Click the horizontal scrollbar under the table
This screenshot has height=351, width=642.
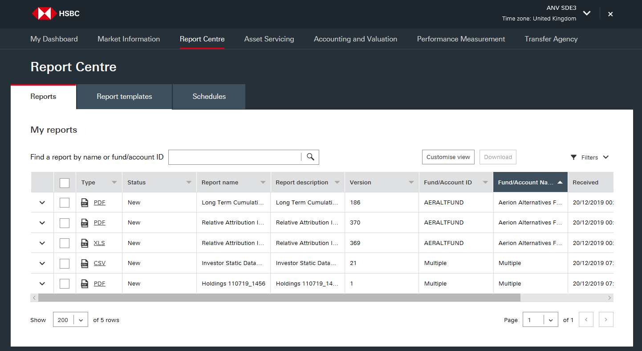(x=279, y=298)
